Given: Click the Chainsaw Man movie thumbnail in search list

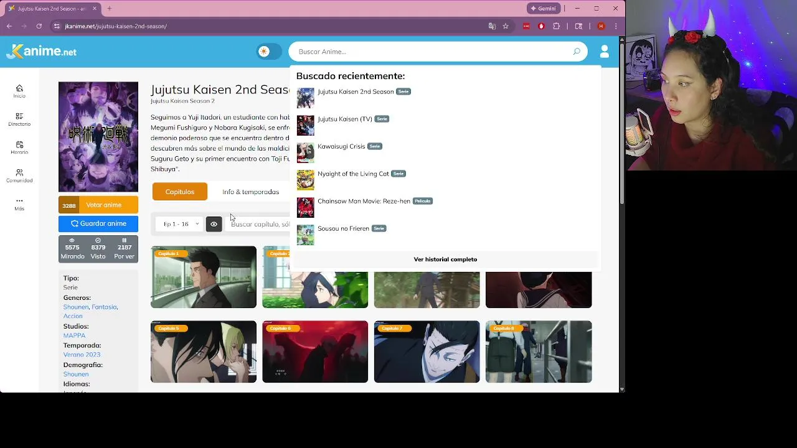Looking at the screenshot, I should 306,208.
